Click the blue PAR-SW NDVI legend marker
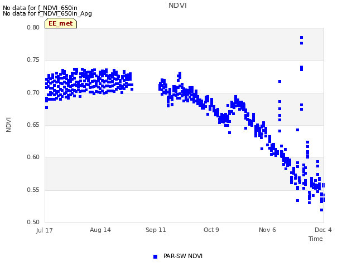 click(x=155, y=256)
